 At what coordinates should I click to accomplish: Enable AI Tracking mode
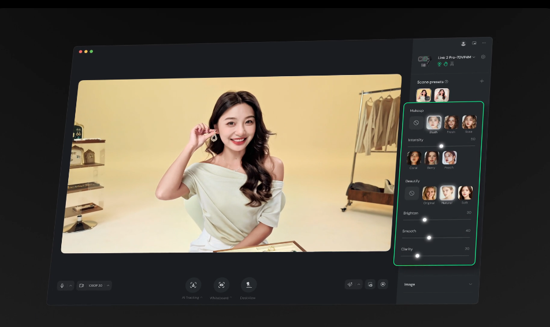[x=193, y=285]
